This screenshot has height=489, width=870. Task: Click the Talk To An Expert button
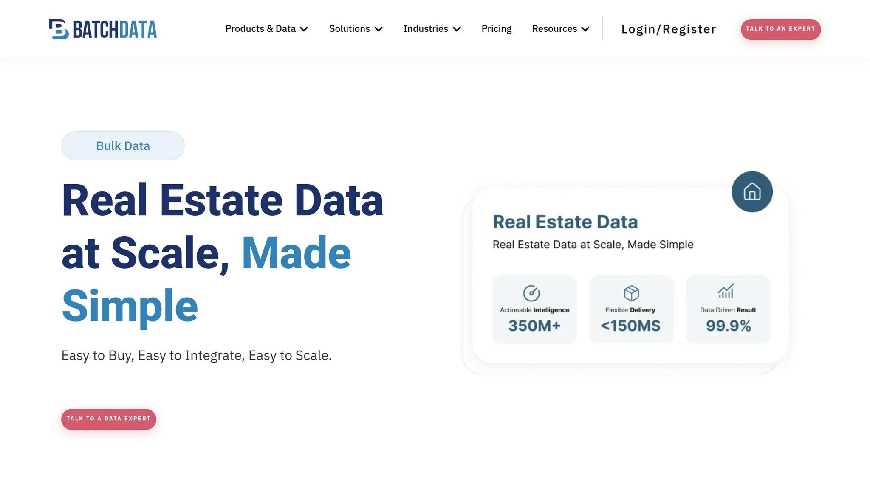pyautogui.click(x=780, y=29)
